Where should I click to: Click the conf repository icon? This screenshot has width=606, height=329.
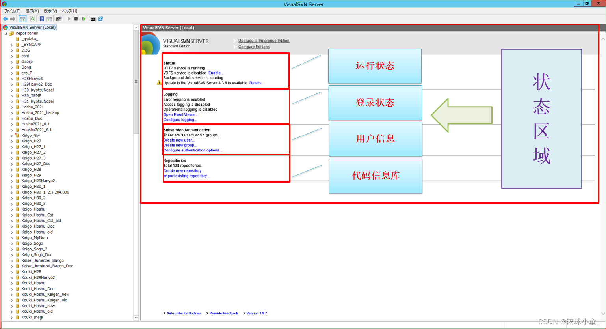point(17,56)
